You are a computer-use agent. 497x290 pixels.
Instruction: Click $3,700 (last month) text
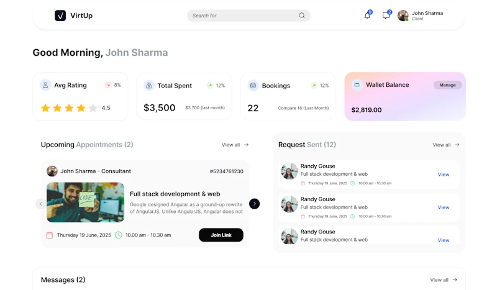click(205, 108)
